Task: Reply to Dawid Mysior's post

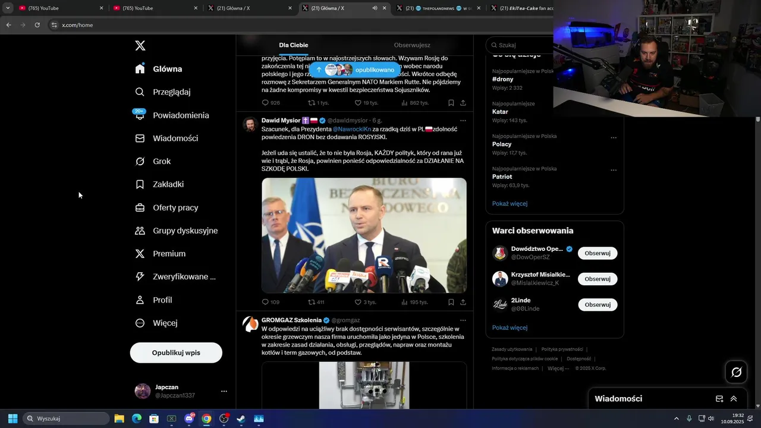Action: (271, 302)
